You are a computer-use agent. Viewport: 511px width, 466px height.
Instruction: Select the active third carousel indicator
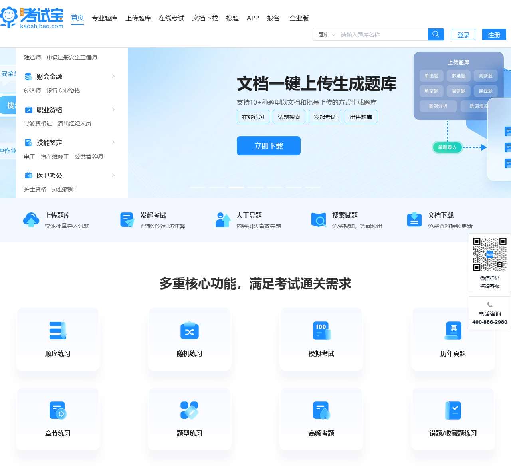pyautogui.click(x=236, y=187)
